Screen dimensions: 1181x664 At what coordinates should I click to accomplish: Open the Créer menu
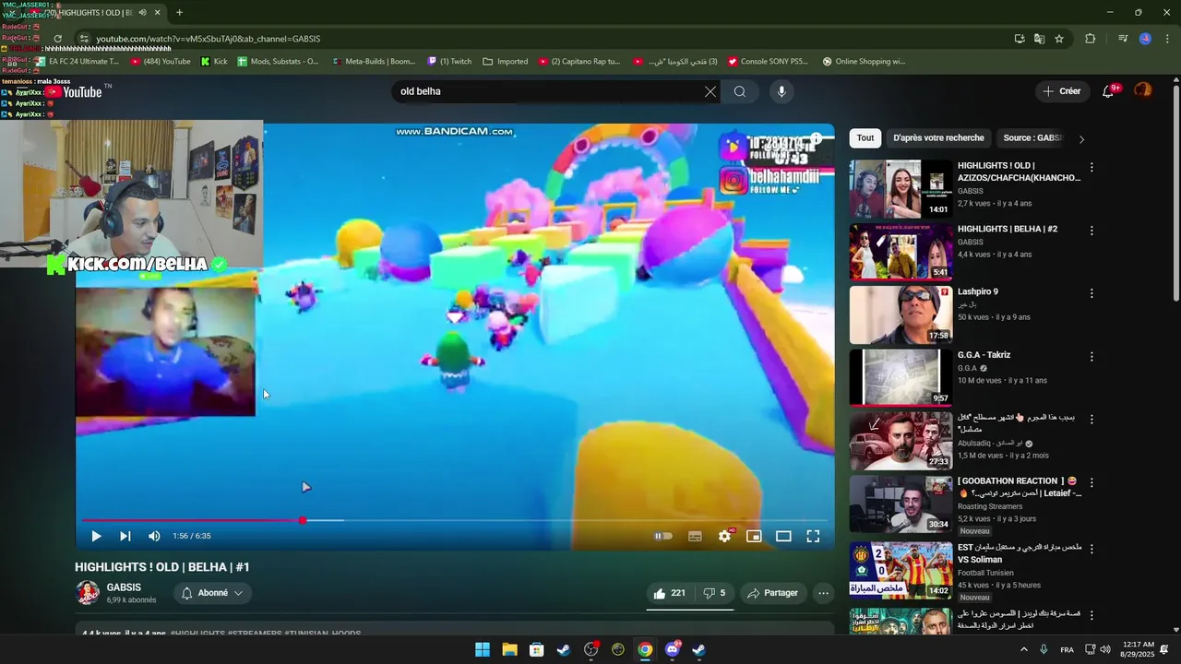pyautogui.click(x=1061, y=91)
